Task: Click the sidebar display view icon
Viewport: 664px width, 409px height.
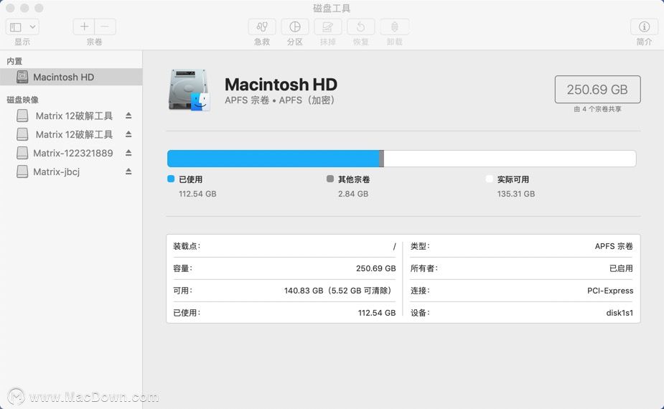Action: [16, 27]
